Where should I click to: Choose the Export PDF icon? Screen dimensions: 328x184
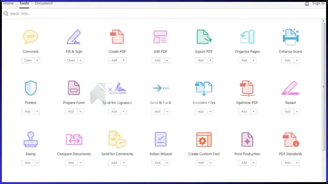(x=204, y=37)
